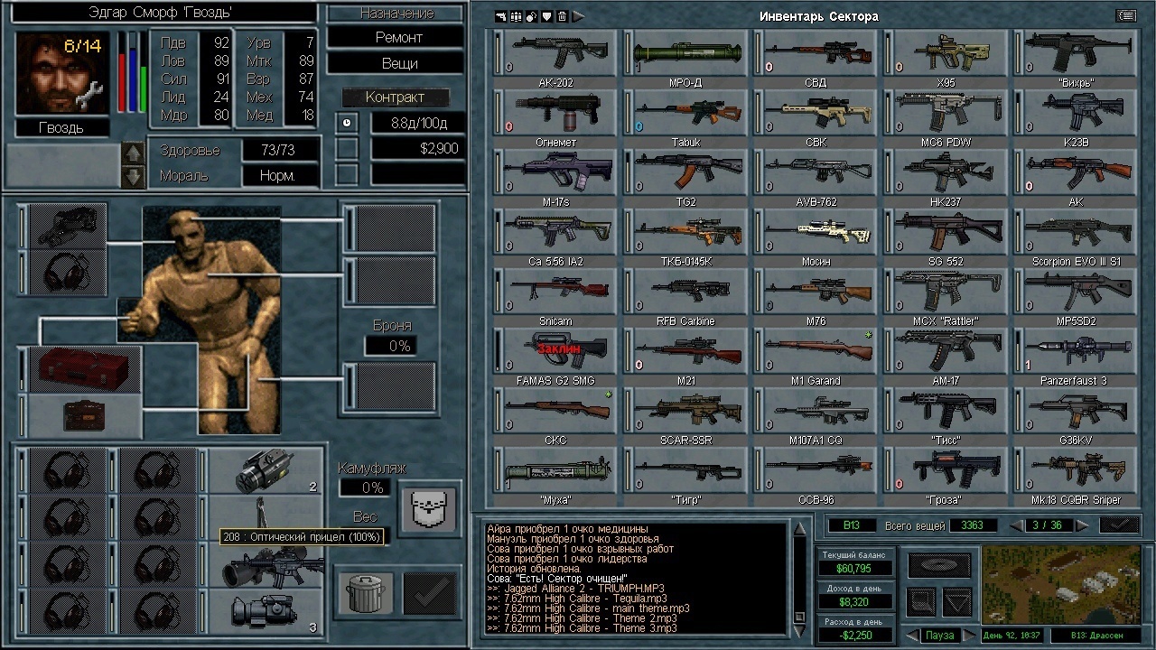Screen dimensions: 1156x650
Task: Click the checkmark button beside the trash can
Action: coord(429,594)
